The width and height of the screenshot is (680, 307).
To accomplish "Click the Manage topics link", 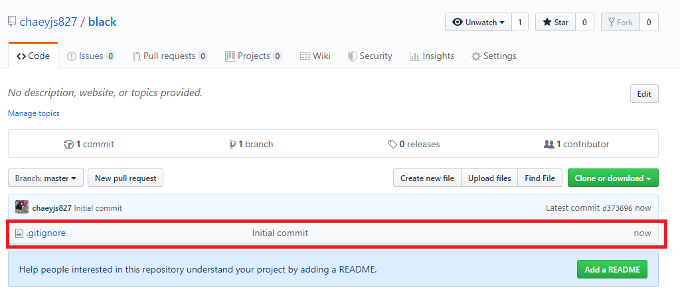I will pos(34,113).
